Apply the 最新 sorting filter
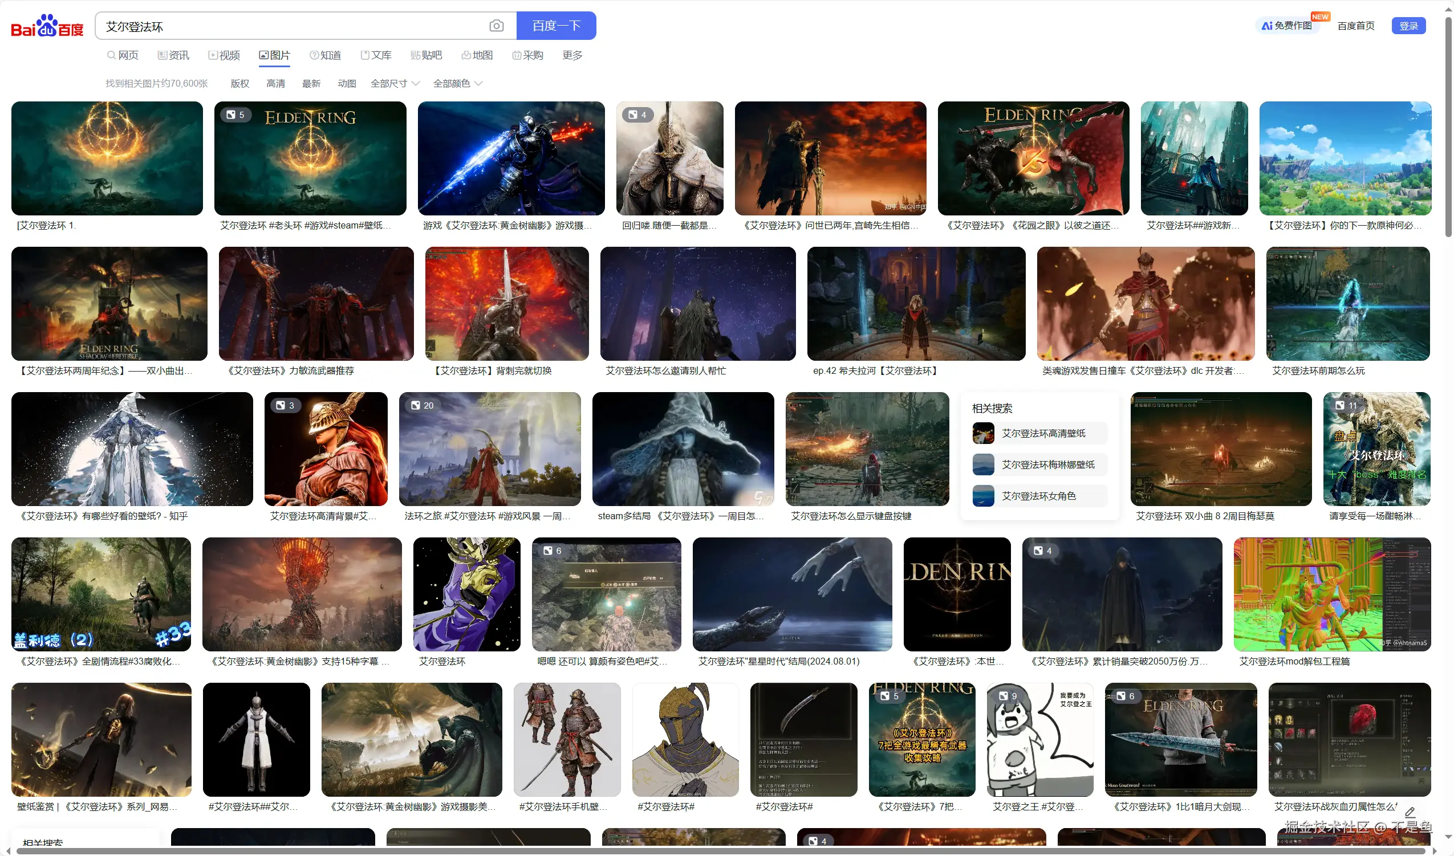Image resolution: width=1454 pixels, height=856 pixels. tap(311, 83)
